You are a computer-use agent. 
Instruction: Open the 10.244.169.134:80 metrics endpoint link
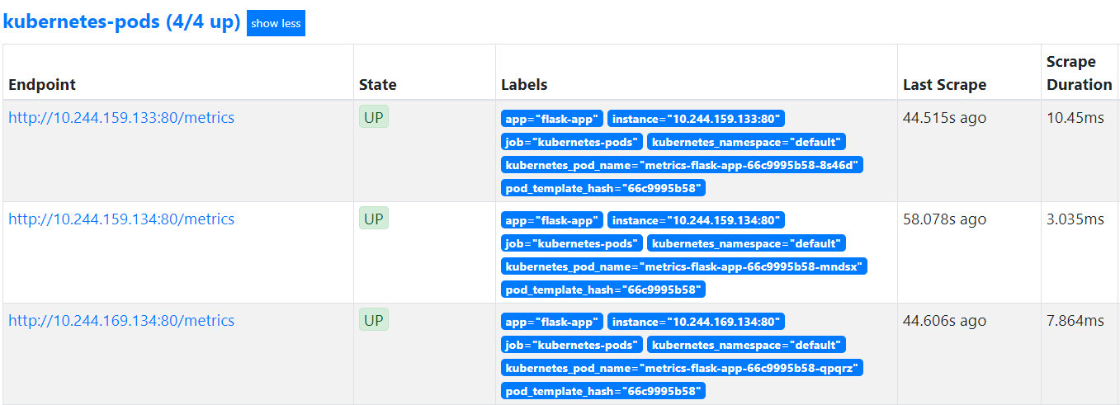121,321
